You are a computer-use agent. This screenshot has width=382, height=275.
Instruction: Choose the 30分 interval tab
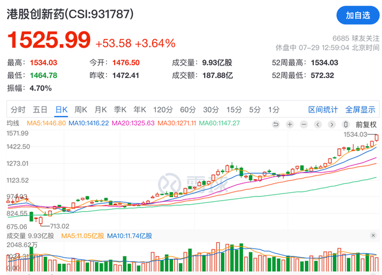211,110
